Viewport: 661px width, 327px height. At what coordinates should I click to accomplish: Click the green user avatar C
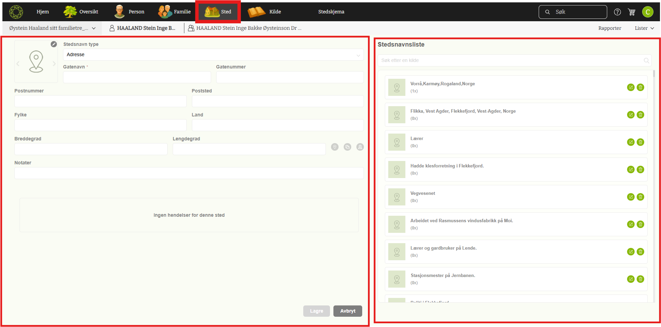pyautogui.click(x=647, y=12)
